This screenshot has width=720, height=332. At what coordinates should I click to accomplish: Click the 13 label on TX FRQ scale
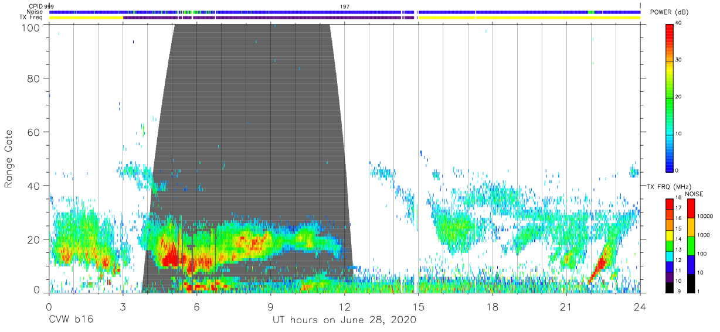point(678,251)
